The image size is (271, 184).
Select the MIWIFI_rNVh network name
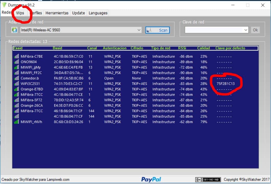coord(31,122)
